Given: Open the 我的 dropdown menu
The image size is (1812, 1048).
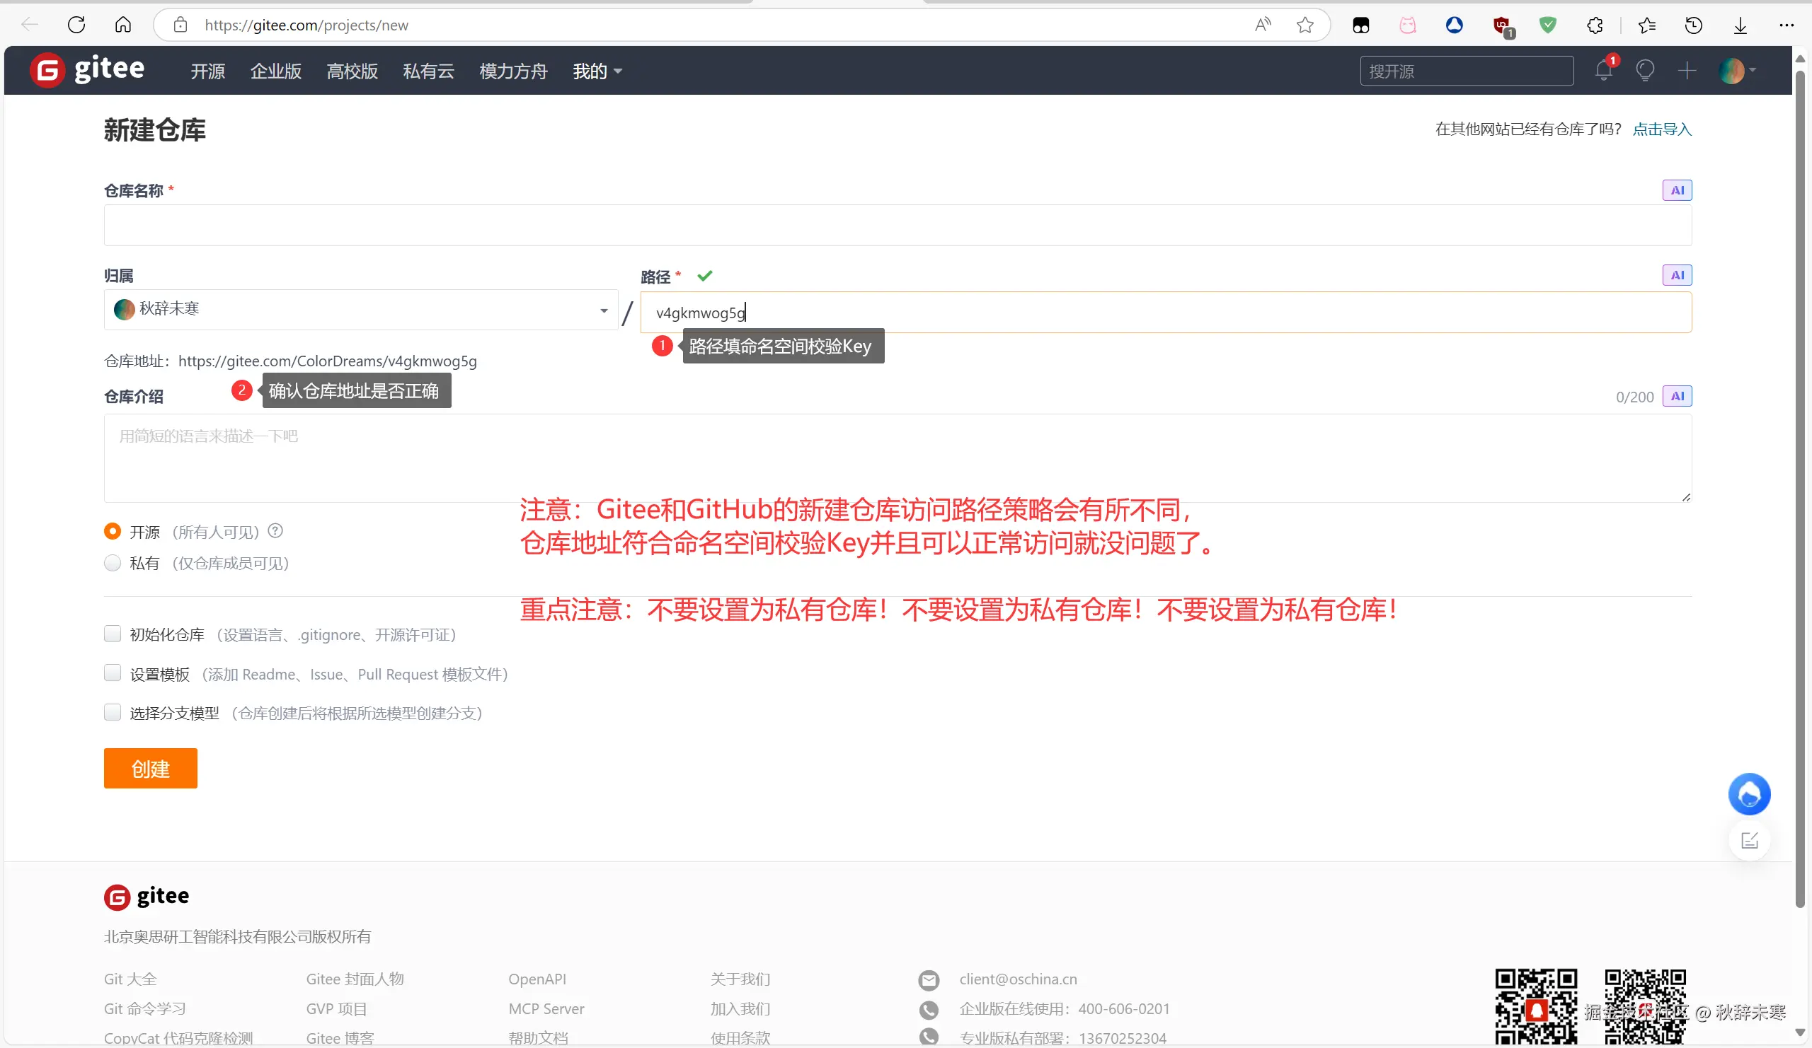Looking at the screenshot, I should [597, 71].
